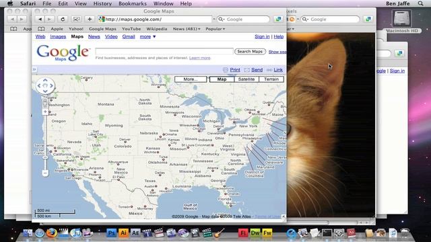Open the View menu
Screen dimensions: 431x242
81,3
